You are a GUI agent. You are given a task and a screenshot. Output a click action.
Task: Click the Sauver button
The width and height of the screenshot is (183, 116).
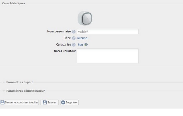click(x=49, y=103)
